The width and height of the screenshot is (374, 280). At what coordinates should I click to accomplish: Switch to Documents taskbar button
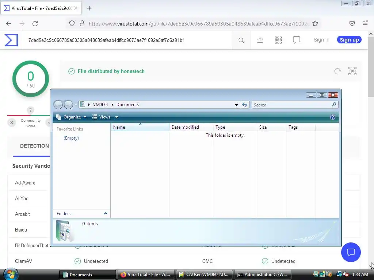click(88, 275)
